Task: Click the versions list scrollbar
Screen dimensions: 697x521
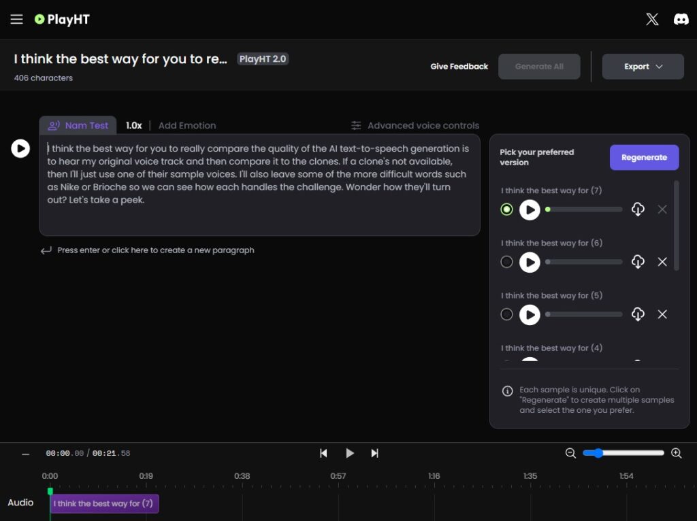Action: click(x=677, y=225)
